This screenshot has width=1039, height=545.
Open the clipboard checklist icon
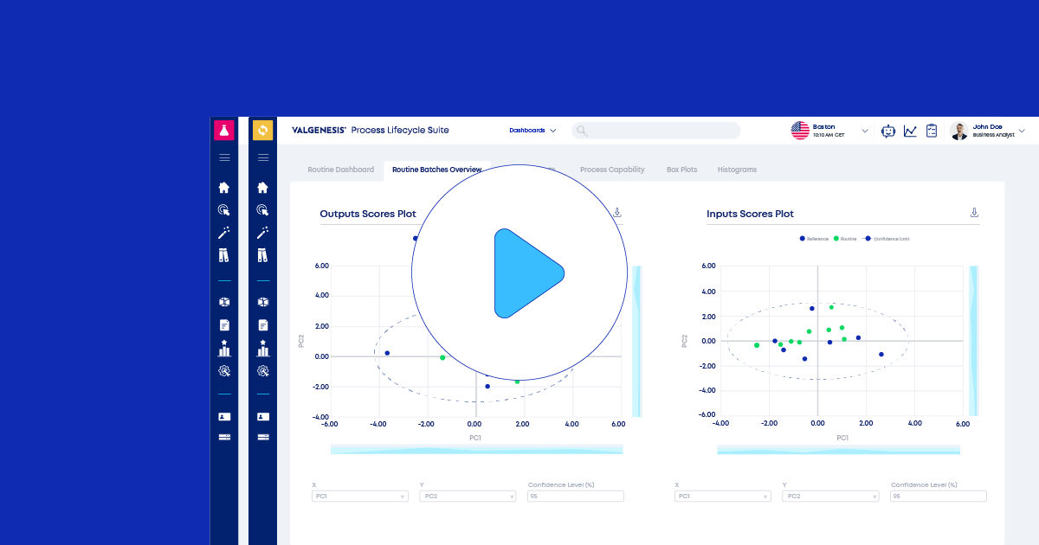tap(932, 131)
